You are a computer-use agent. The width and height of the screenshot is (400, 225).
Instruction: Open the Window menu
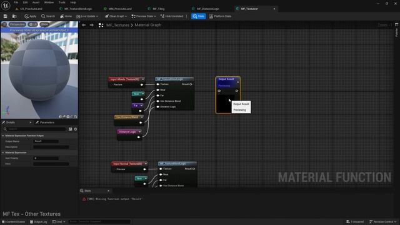click(x=49, y=2)
